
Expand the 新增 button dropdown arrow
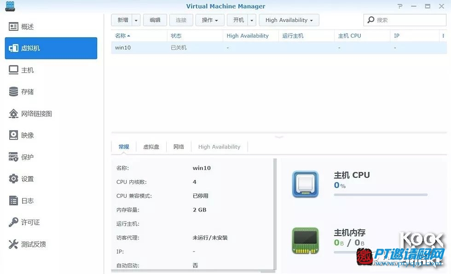136,20
